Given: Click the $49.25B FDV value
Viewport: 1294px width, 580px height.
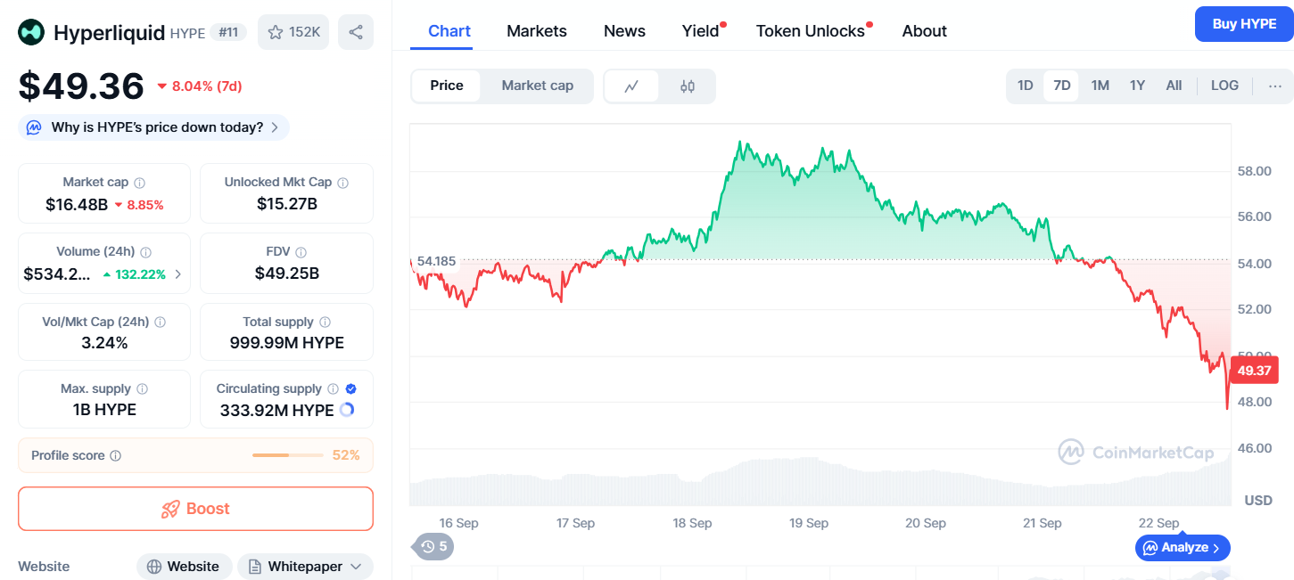Looking at the screenshot, I should click(287, 274).
